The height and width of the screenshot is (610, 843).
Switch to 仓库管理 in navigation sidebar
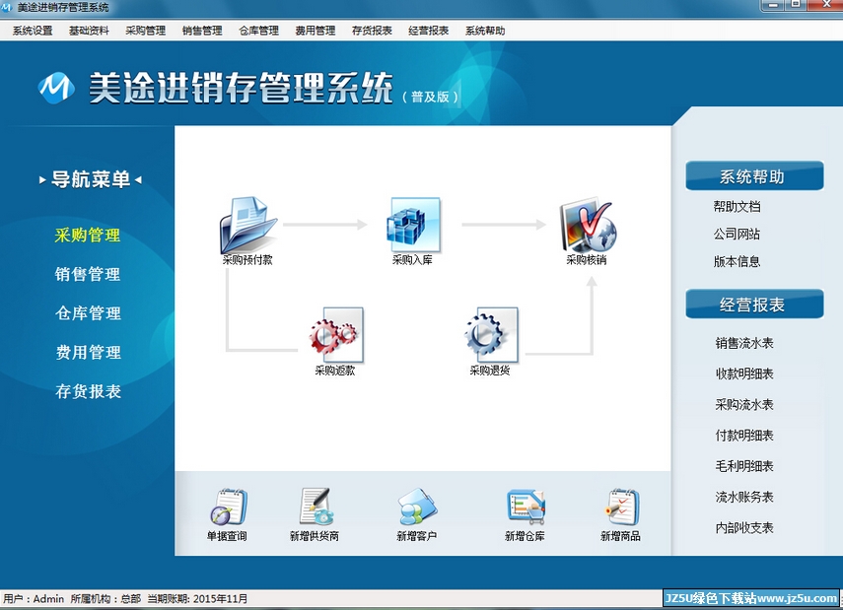click(x=88, y=313)
